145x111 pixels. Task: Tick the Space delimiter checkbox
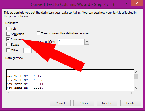[8, 45]
